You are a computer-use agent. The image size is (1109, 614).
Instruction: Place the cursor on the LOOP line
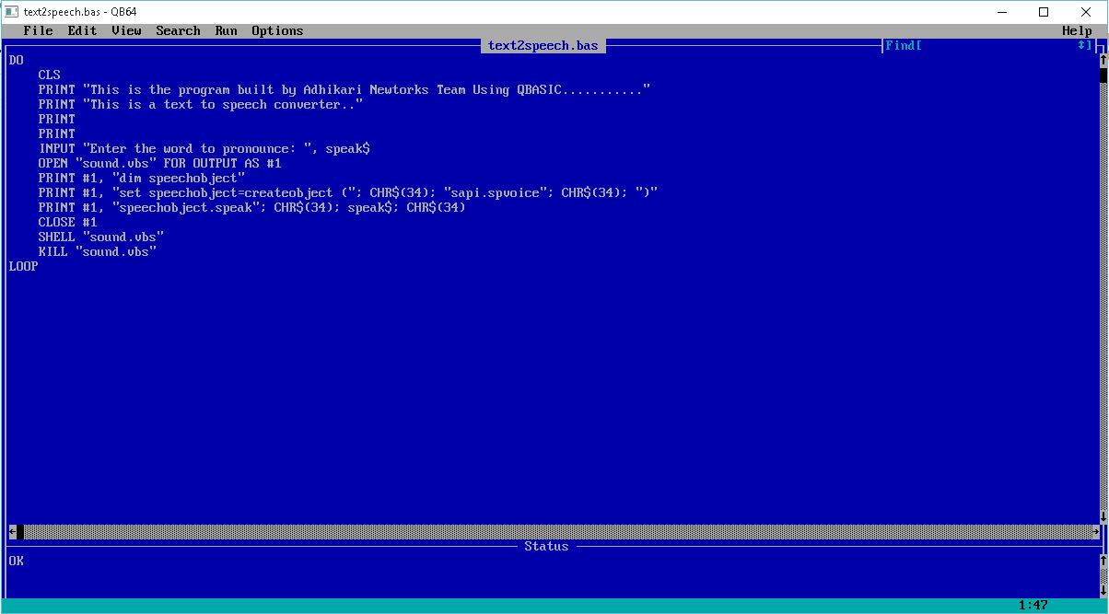[x=24, y=266]
